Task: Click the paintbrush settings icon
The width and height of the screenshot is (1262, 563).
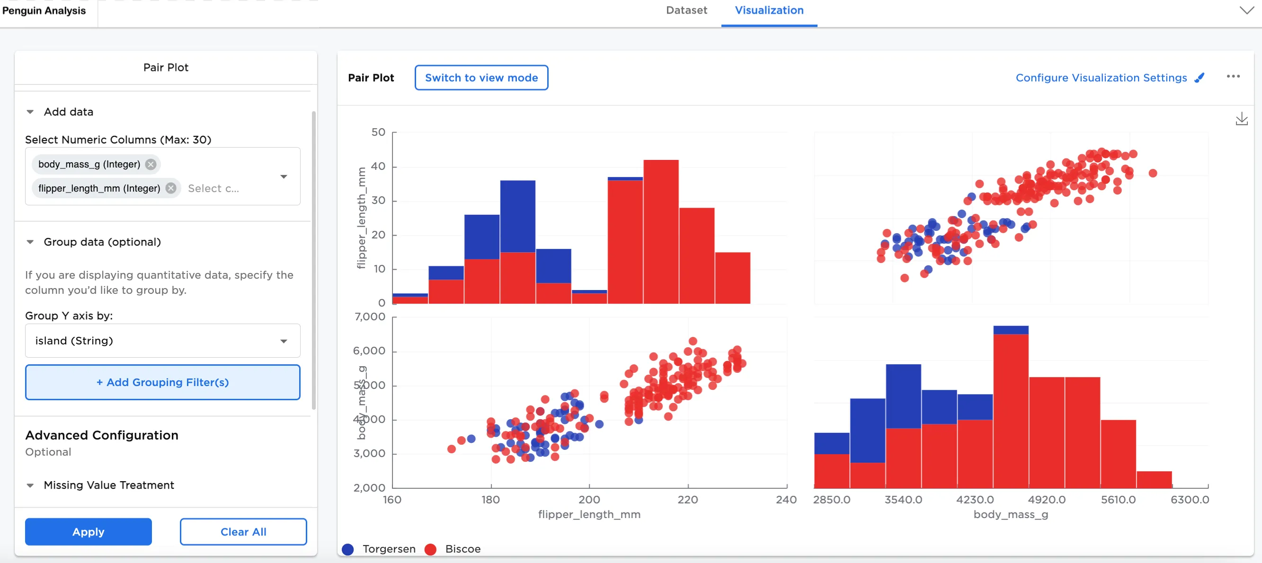Action: (1199, 78)
